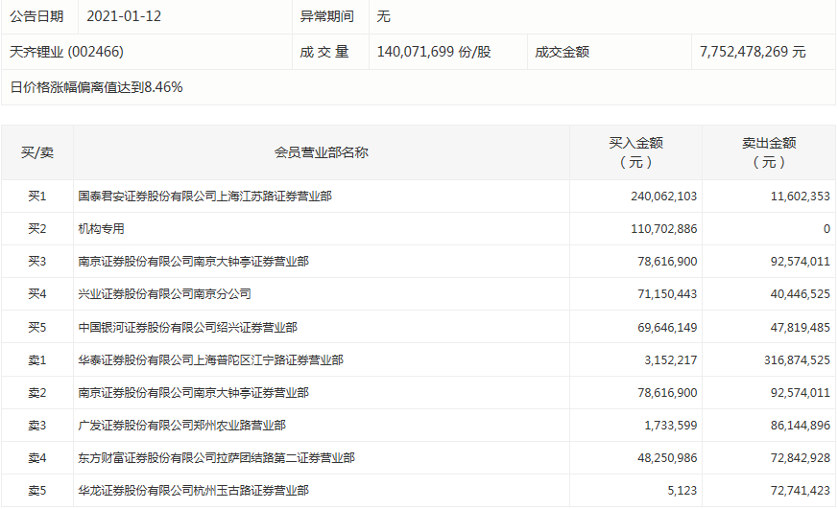This screenshot has height=509, width=838.
Task: Click the 买入金额 column header
Action: tap(636, 152)
